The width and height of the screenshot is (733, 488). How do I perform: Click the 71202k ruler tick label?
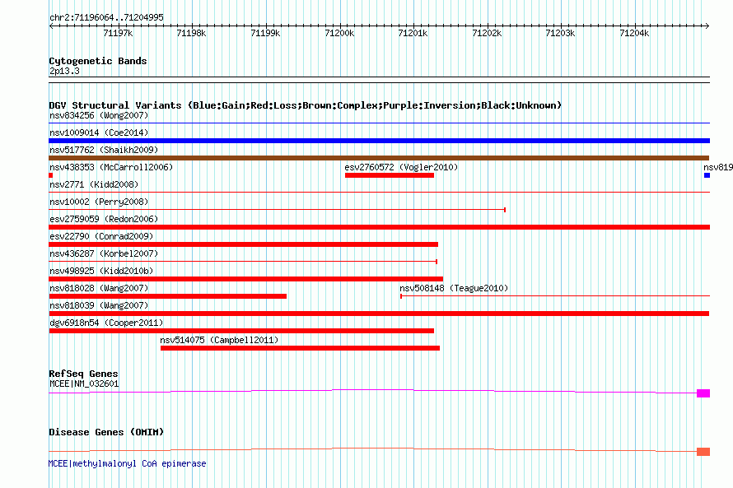tap(487, 33)
